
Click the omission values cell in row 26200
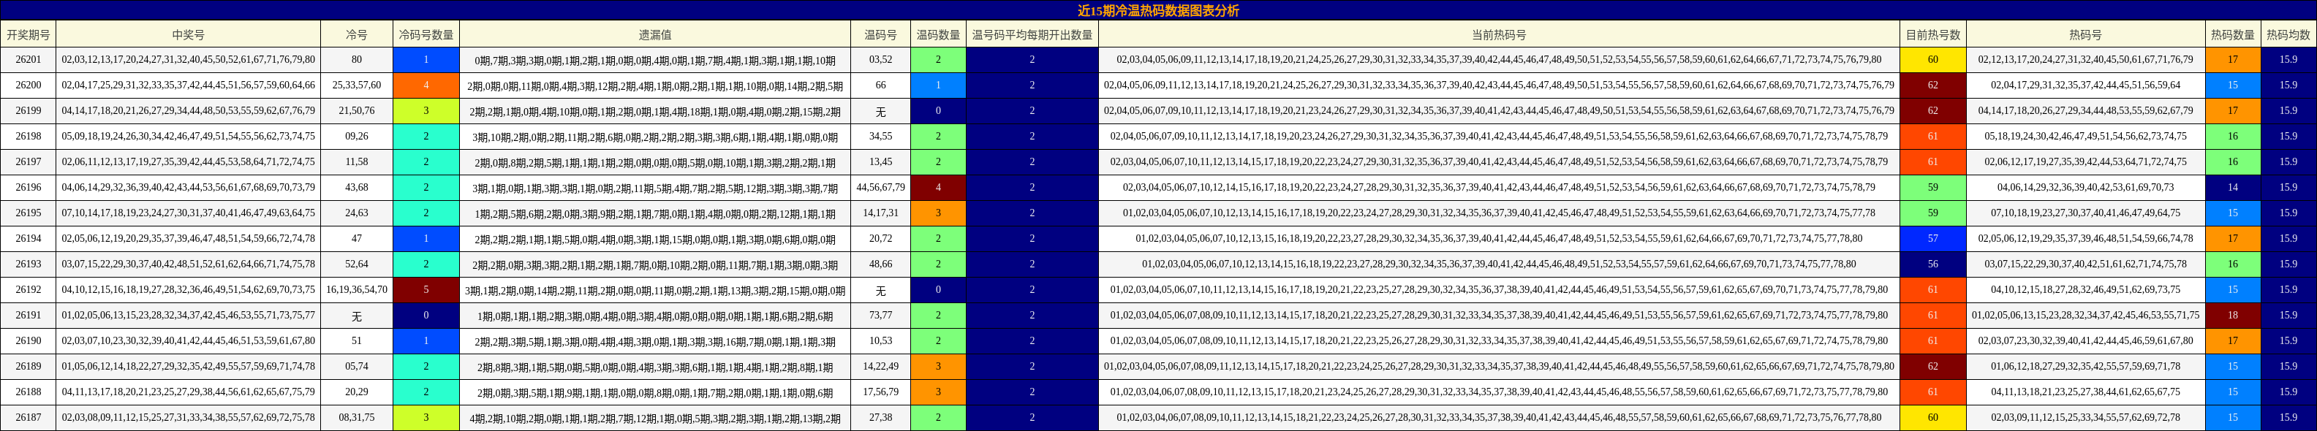click(x=655, y=85)
